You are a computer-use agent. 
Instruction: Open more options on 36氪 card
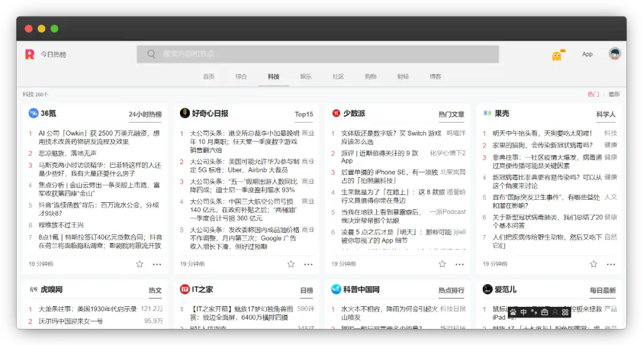point(157,264)
